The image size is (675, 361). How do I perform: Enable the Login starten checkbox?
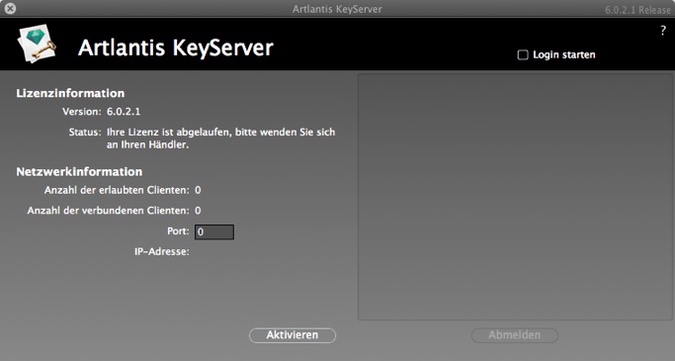[x=523, y=55]
